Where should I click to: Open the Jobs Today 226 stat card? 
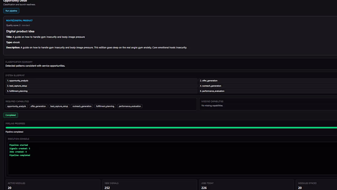tap(246, 185)
